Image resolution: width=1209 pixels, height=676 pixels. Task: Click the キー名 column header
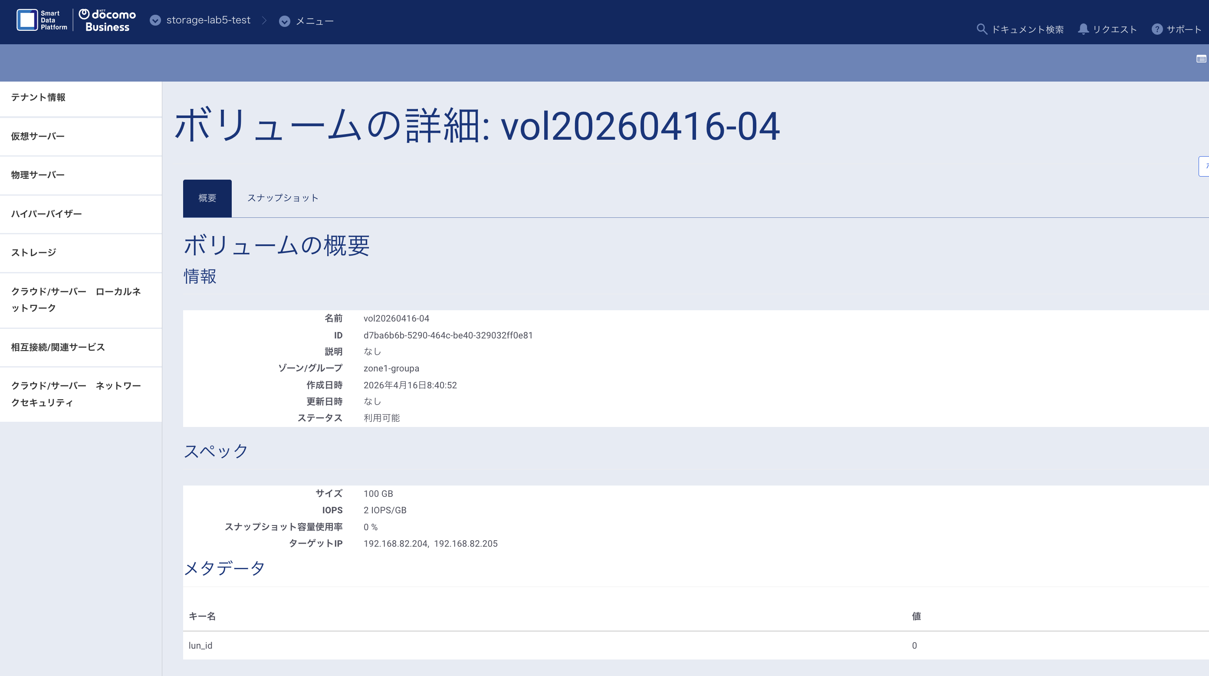(202, 616)
